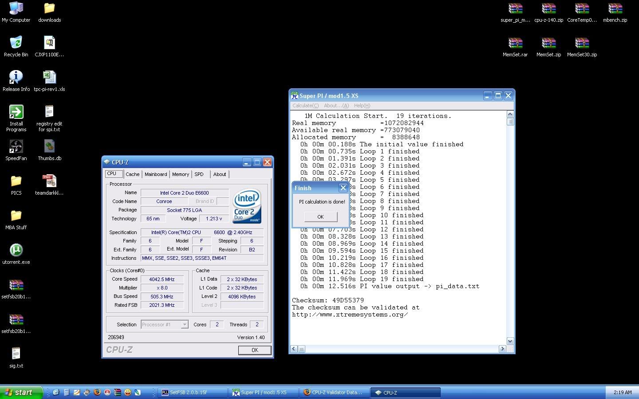Viewport: 639px width, 399px height.
Task: Click the processor name field Intel Core 2 Duo E6600
Action: click(x=185, y=193)
